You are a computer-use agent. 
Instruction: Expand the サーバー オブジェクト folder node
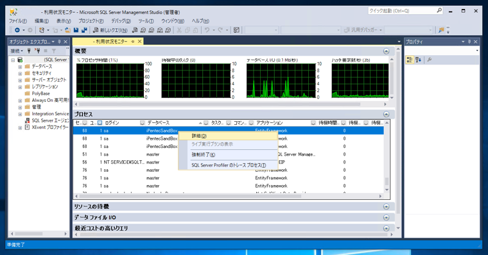20,80
